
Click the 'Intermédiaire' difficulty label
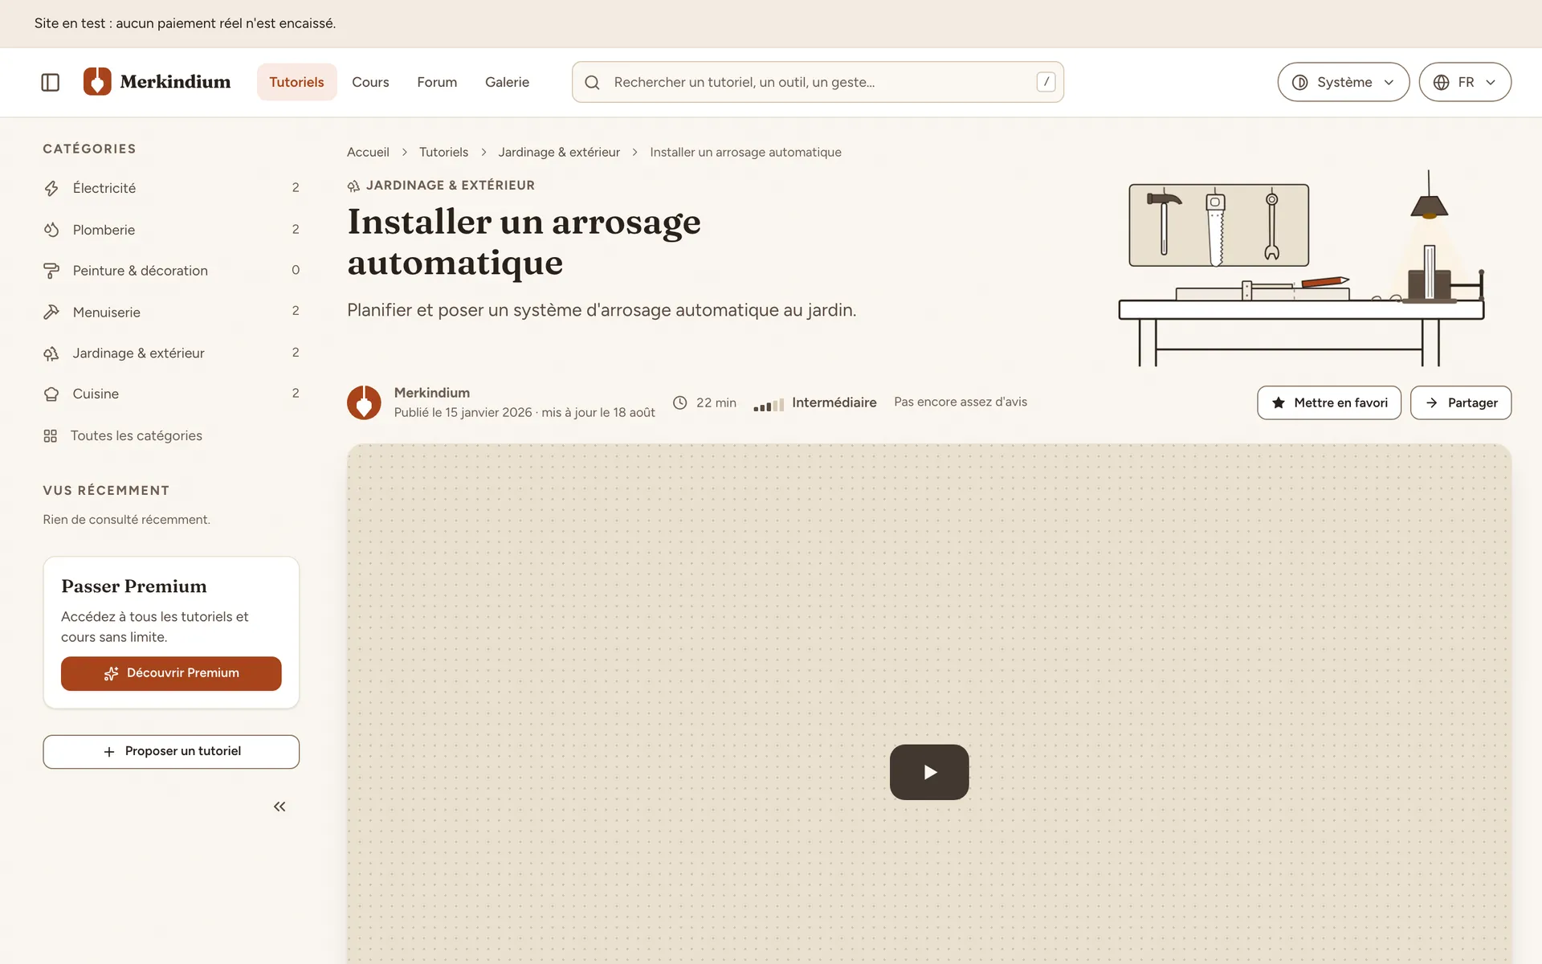834,402
